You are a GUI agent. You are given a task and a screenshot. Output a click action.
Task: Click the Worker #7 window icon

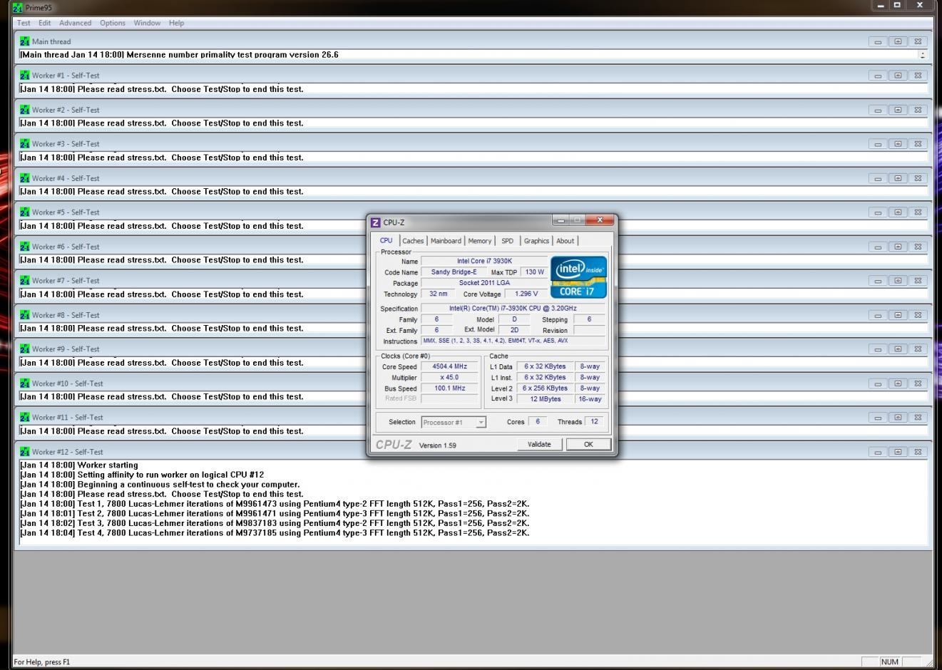point(25,280)
